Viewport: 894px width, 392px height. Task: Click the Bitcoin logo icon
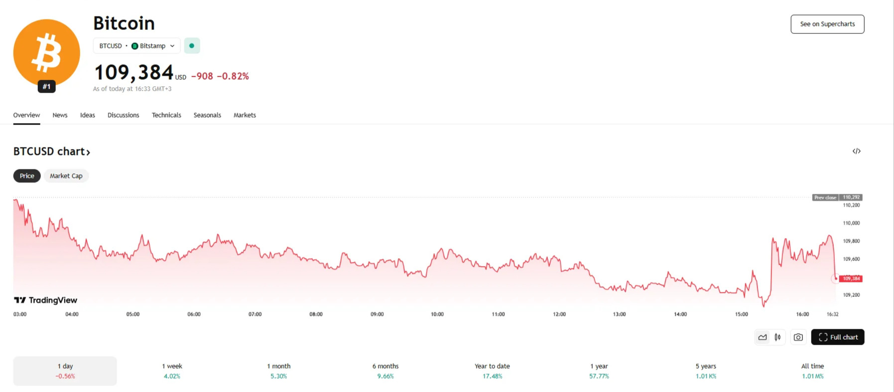coord(46,53)
